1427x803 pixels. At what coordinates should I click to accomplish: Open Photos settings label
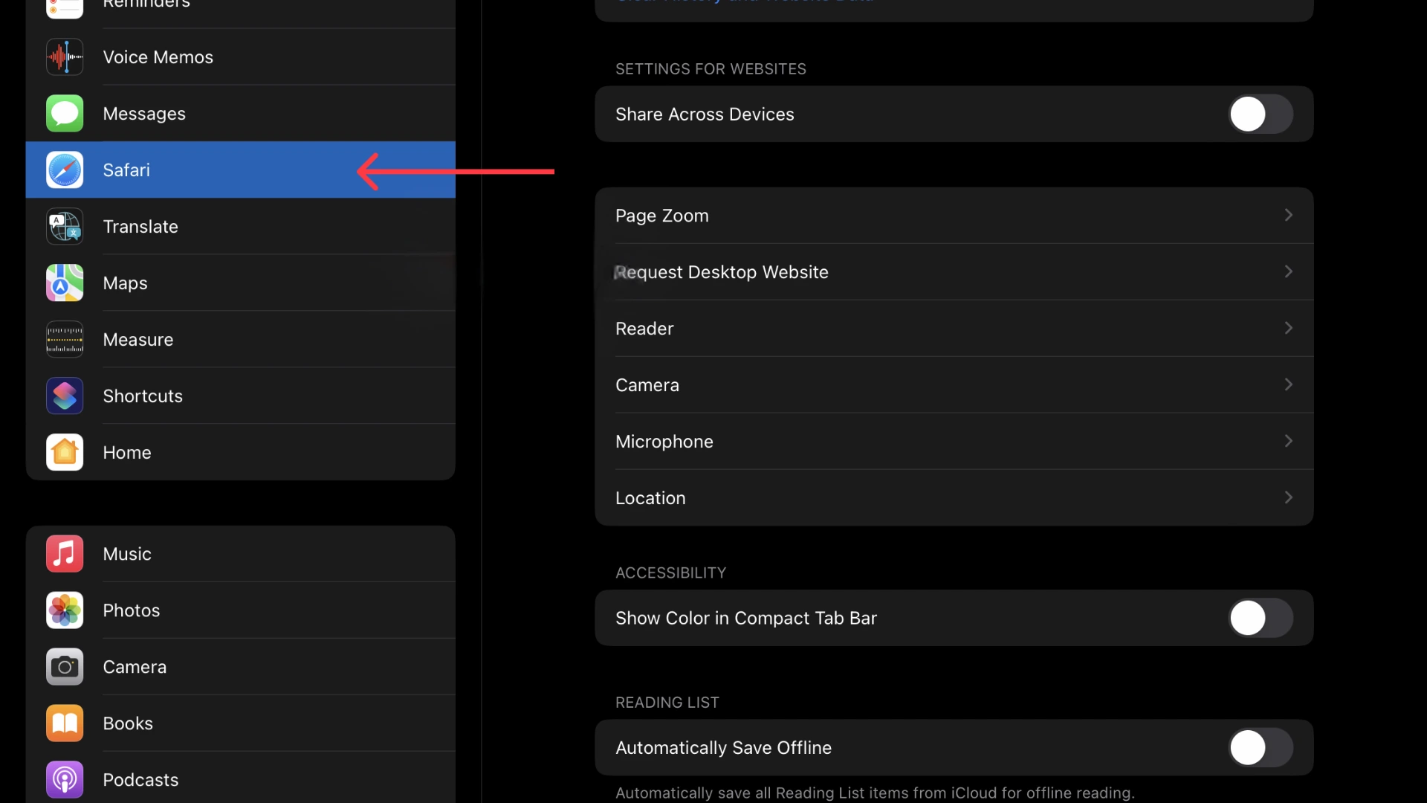click(x=132, y=610)
